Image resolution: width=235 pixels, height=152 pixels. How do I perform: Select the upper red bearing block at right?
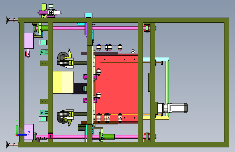click(x=147, y=28)
